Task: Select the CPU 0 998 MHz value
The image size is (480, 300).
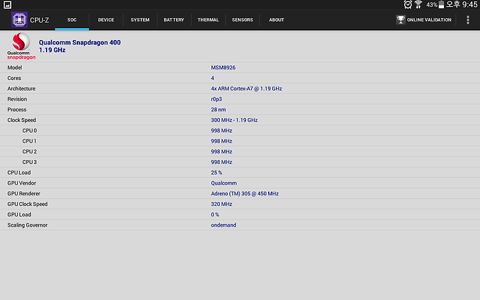Action: [221, 131]
